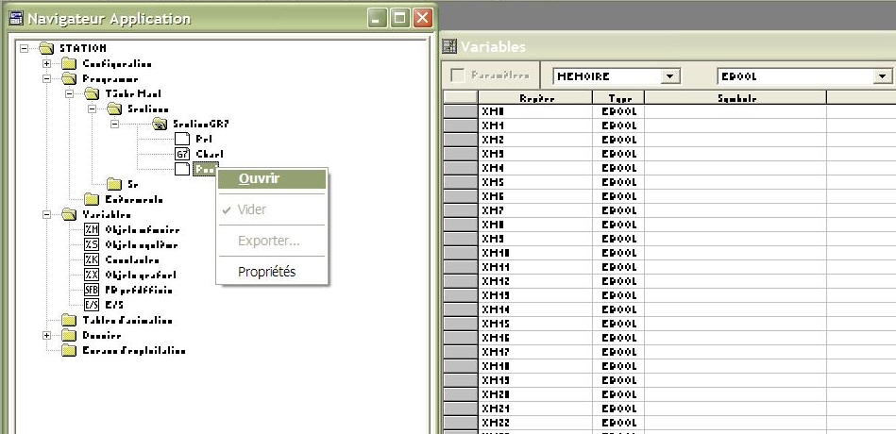This screenshot has width=896, height=434.
Task: Click the Evenements folder icon
Action: (x=92, y=199)
